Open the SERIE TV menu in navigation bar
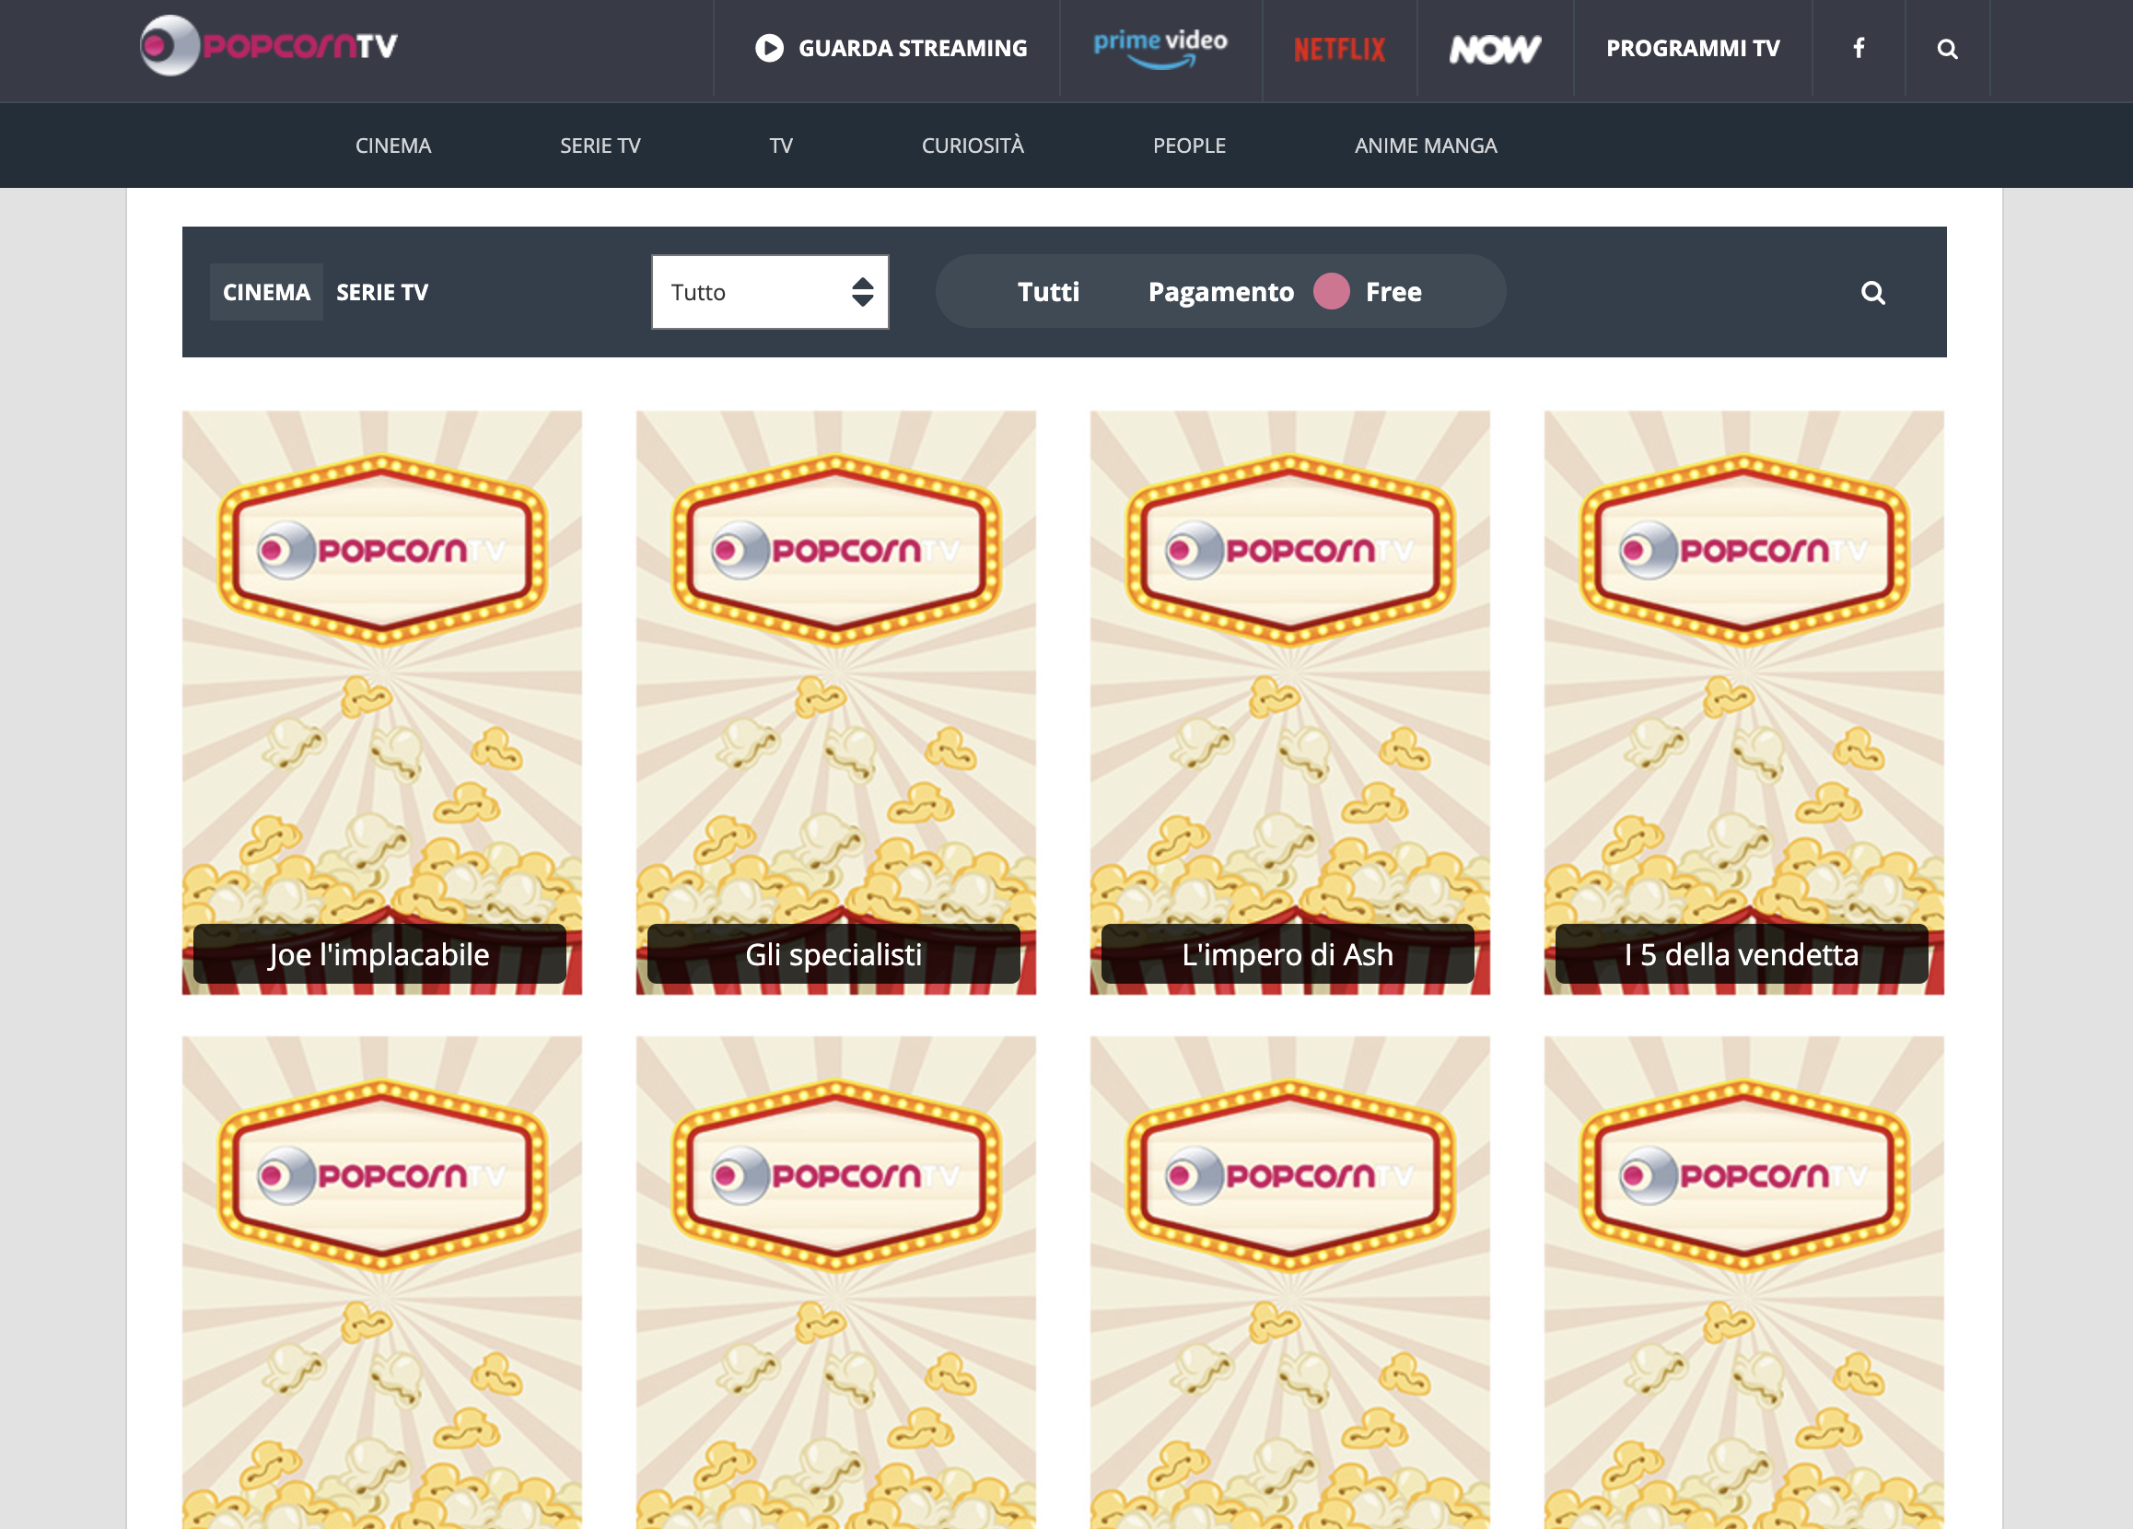Viewport: 2133px width, 1529px height. [600, 146]
